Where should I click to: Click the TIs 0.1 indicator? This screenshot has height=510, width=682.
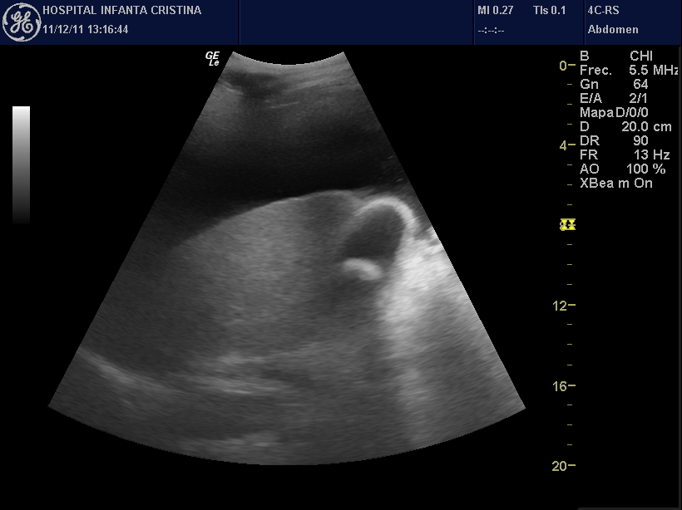coord(550,11)
